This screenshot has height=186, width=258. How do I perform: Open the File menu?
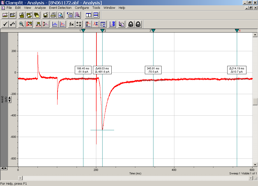(9, 8)
